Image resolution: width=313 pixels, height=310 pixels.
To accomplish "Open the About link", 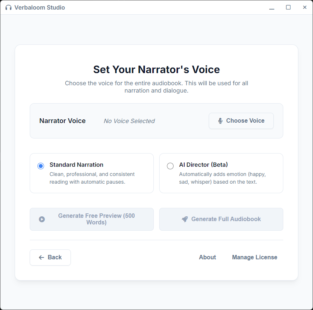I will click(x=207, y=257).
